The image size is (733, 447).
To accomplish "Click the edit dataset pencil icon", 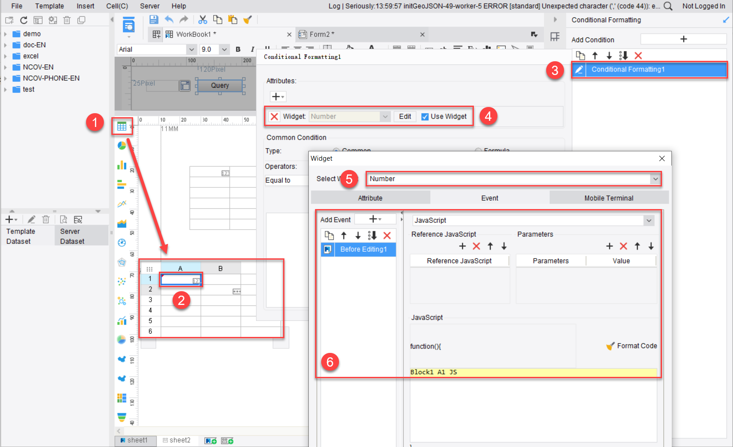I will point(31,219).
